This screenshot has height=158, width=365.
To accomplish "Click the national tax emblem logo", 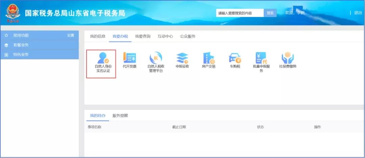I will pos(13,13).
